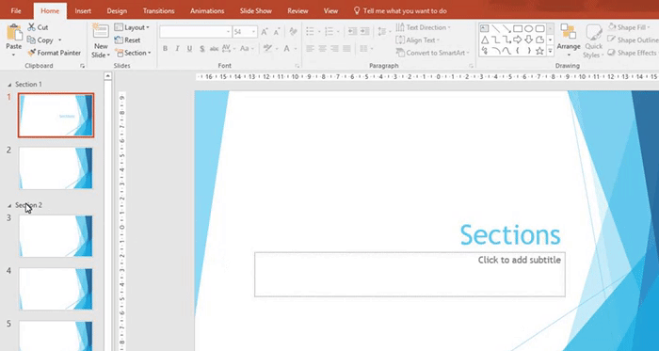
Task: Click the Copy button
Action: [40, 40]
